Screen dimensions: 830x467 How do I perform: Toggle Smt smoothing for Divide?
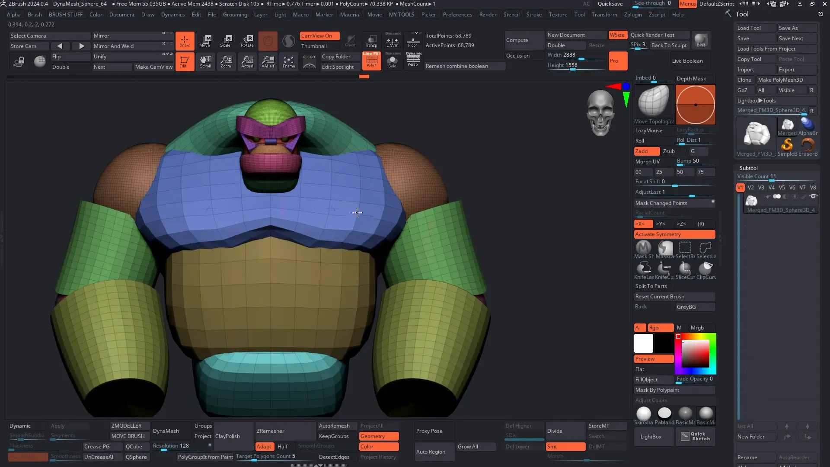click(x=565, y=447)
